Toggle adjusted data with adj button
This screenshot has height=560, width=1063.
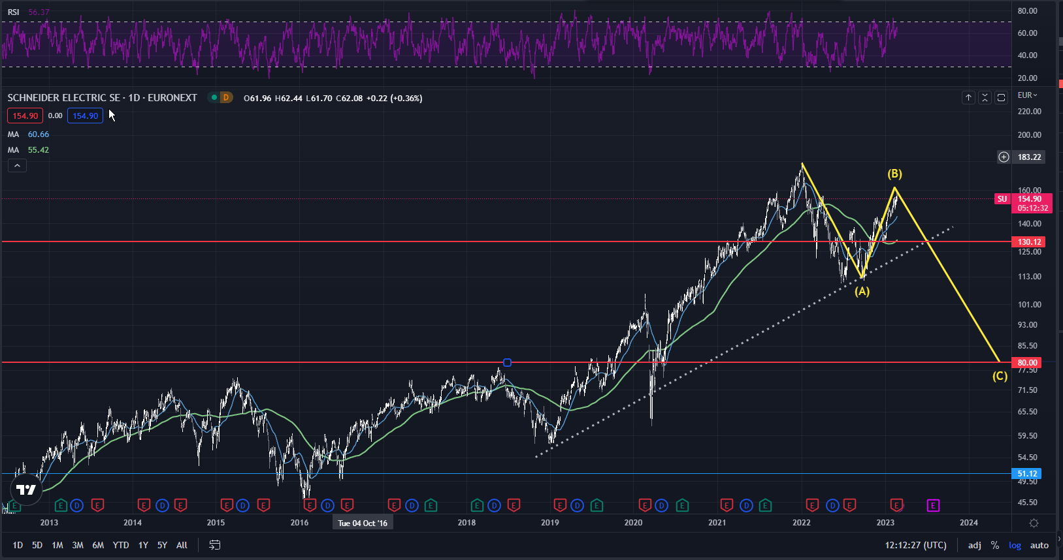[975, 545]
